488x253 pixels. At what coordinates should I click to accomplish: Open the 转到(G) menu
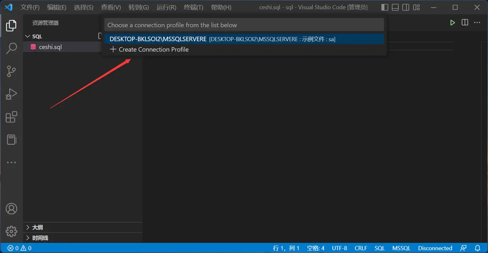click(x=139, y=7)
